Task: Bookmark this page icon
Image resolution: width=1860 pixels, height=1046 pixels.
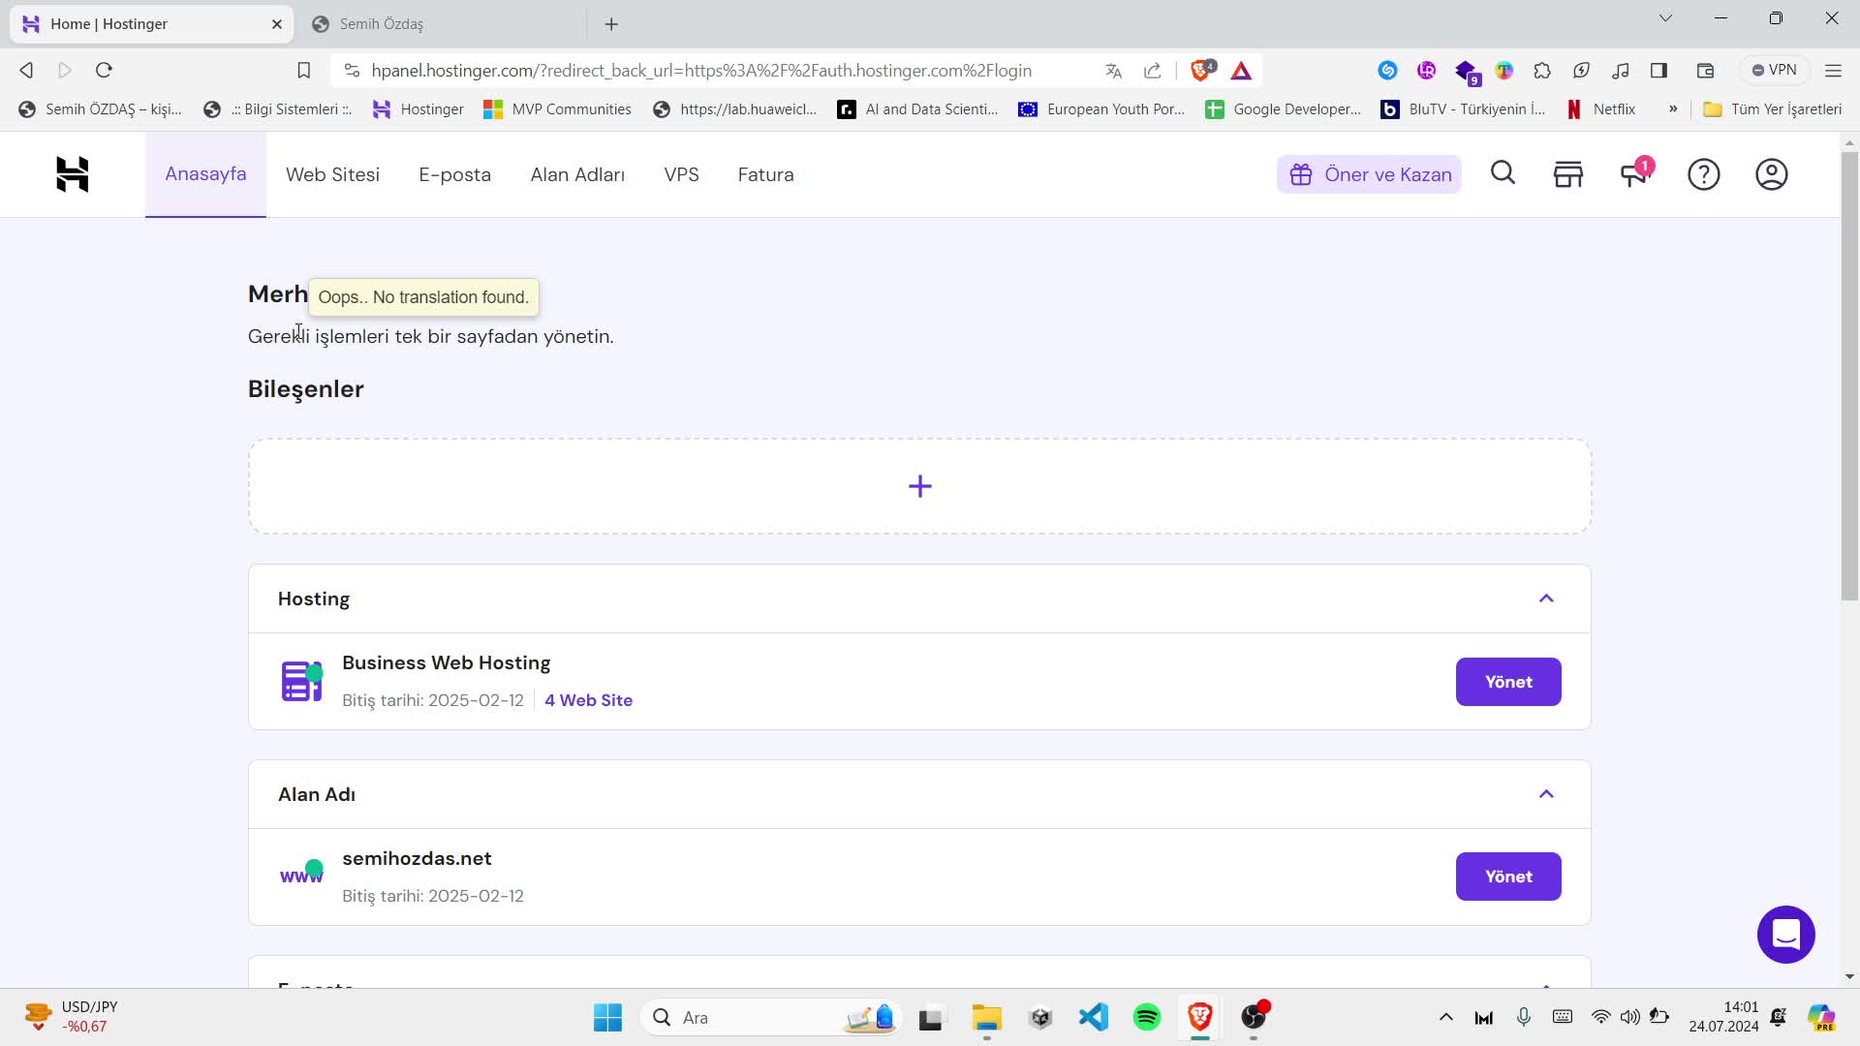Action: pyautogui.click(x=303, y=70)
